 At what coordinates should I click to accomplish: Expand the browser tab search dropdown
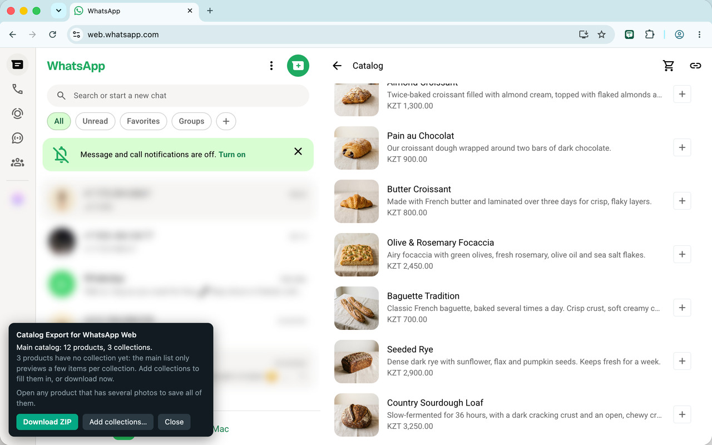(58, 11)
